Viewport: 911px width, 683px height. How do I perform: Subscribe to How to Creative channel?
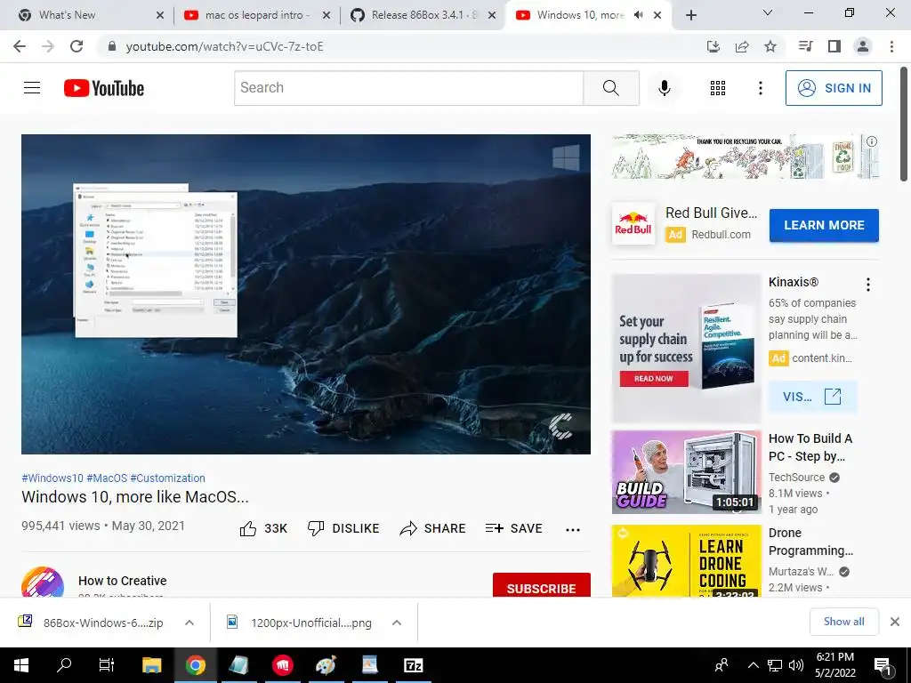[542, 585]
